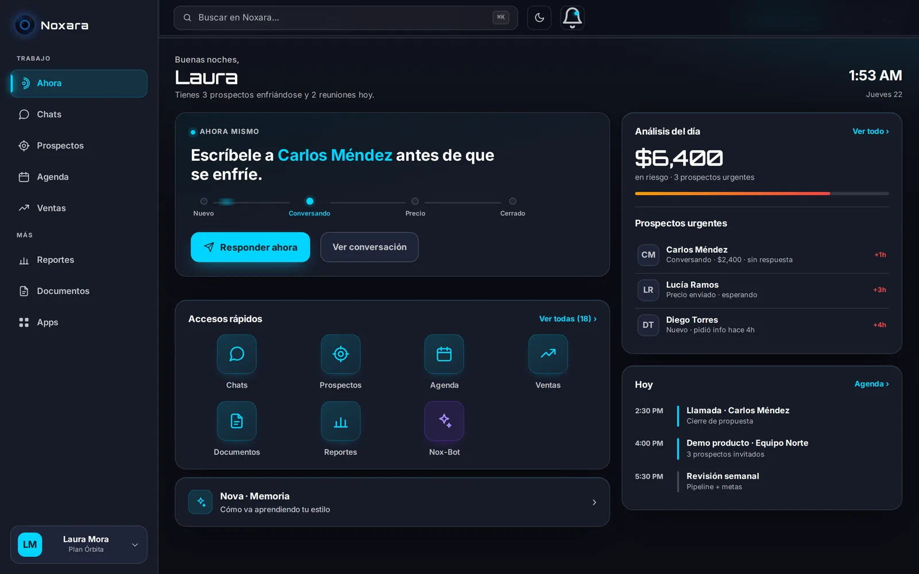Viewport: 919px width, 574px height.
Task: Open Prospectos in the sidebar
Action: [79, 146]
